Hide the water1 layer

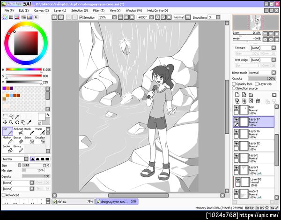pos(237,192)
